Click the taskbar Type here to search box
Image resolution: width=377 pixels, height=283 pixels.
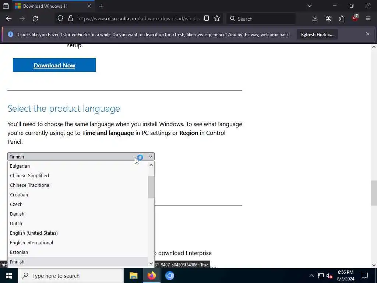(70, 276)
